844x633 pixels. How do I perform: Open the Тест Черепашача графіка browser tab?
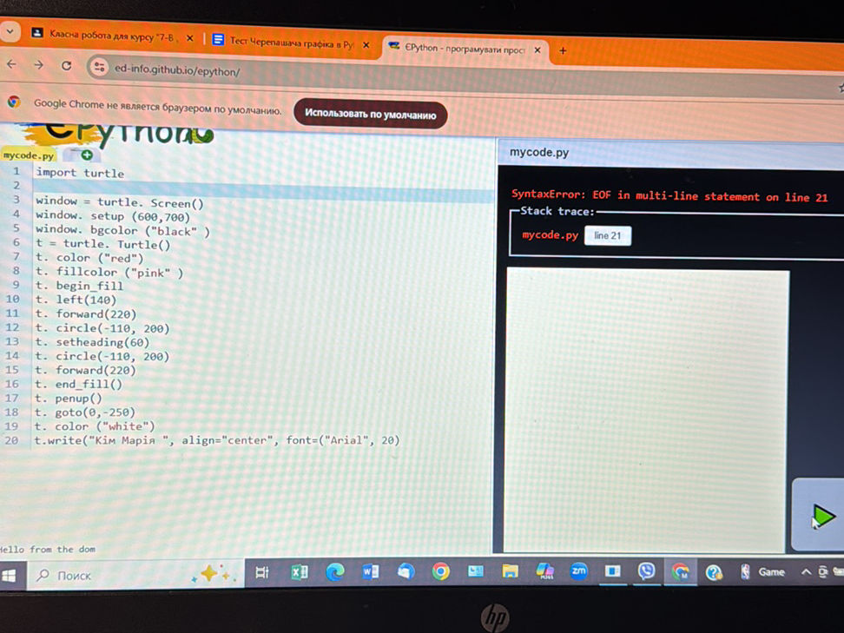(287, 39)
